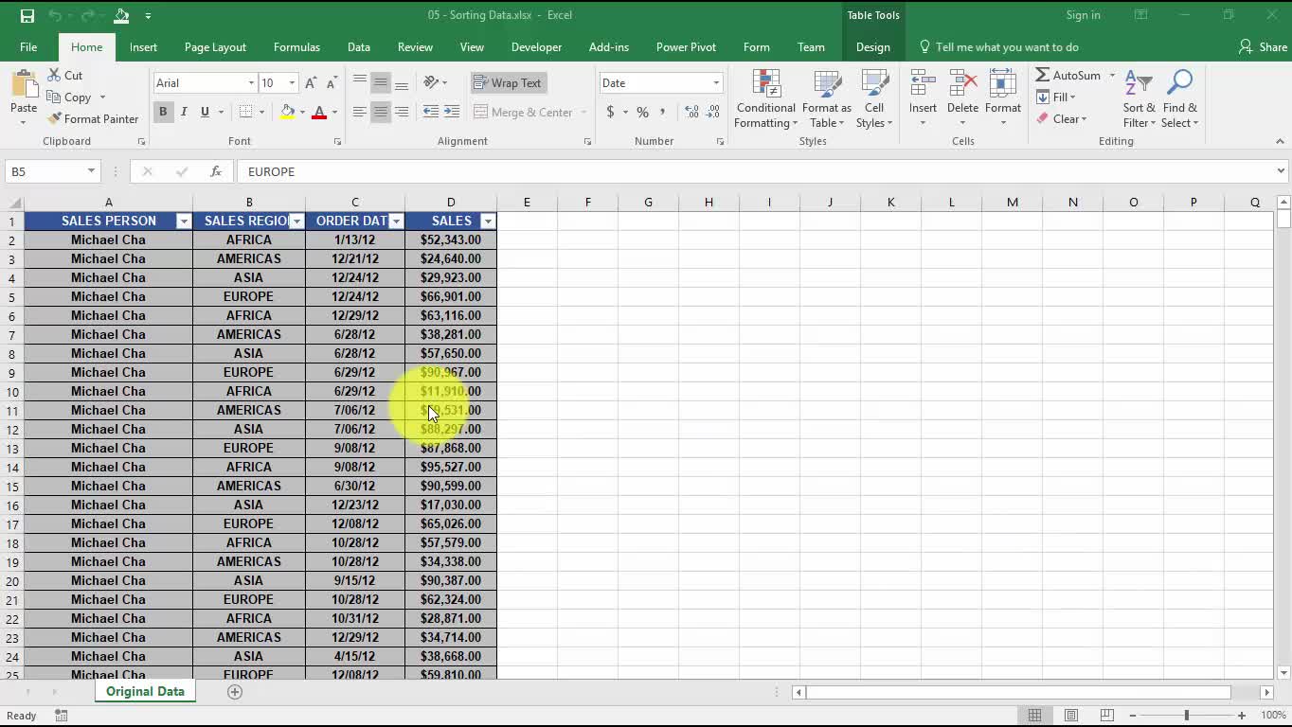The height and width of the screenshot is (727, 1292).
Task: Switch to the Page Layout tab
Action: 215,47
